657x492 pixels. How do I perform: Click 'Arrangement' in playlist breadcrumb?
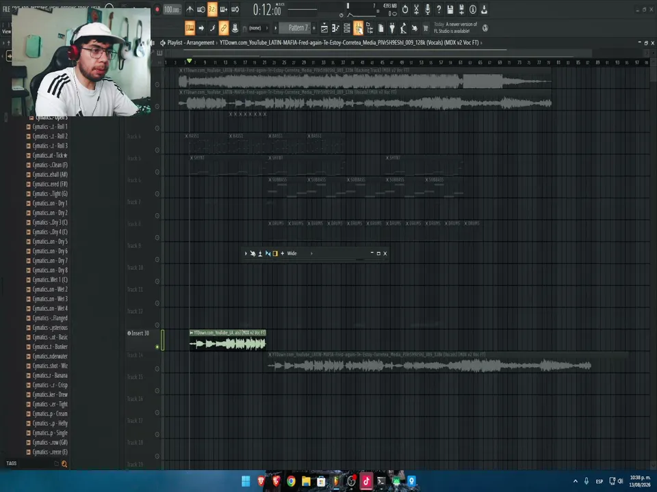coord(201,42)
